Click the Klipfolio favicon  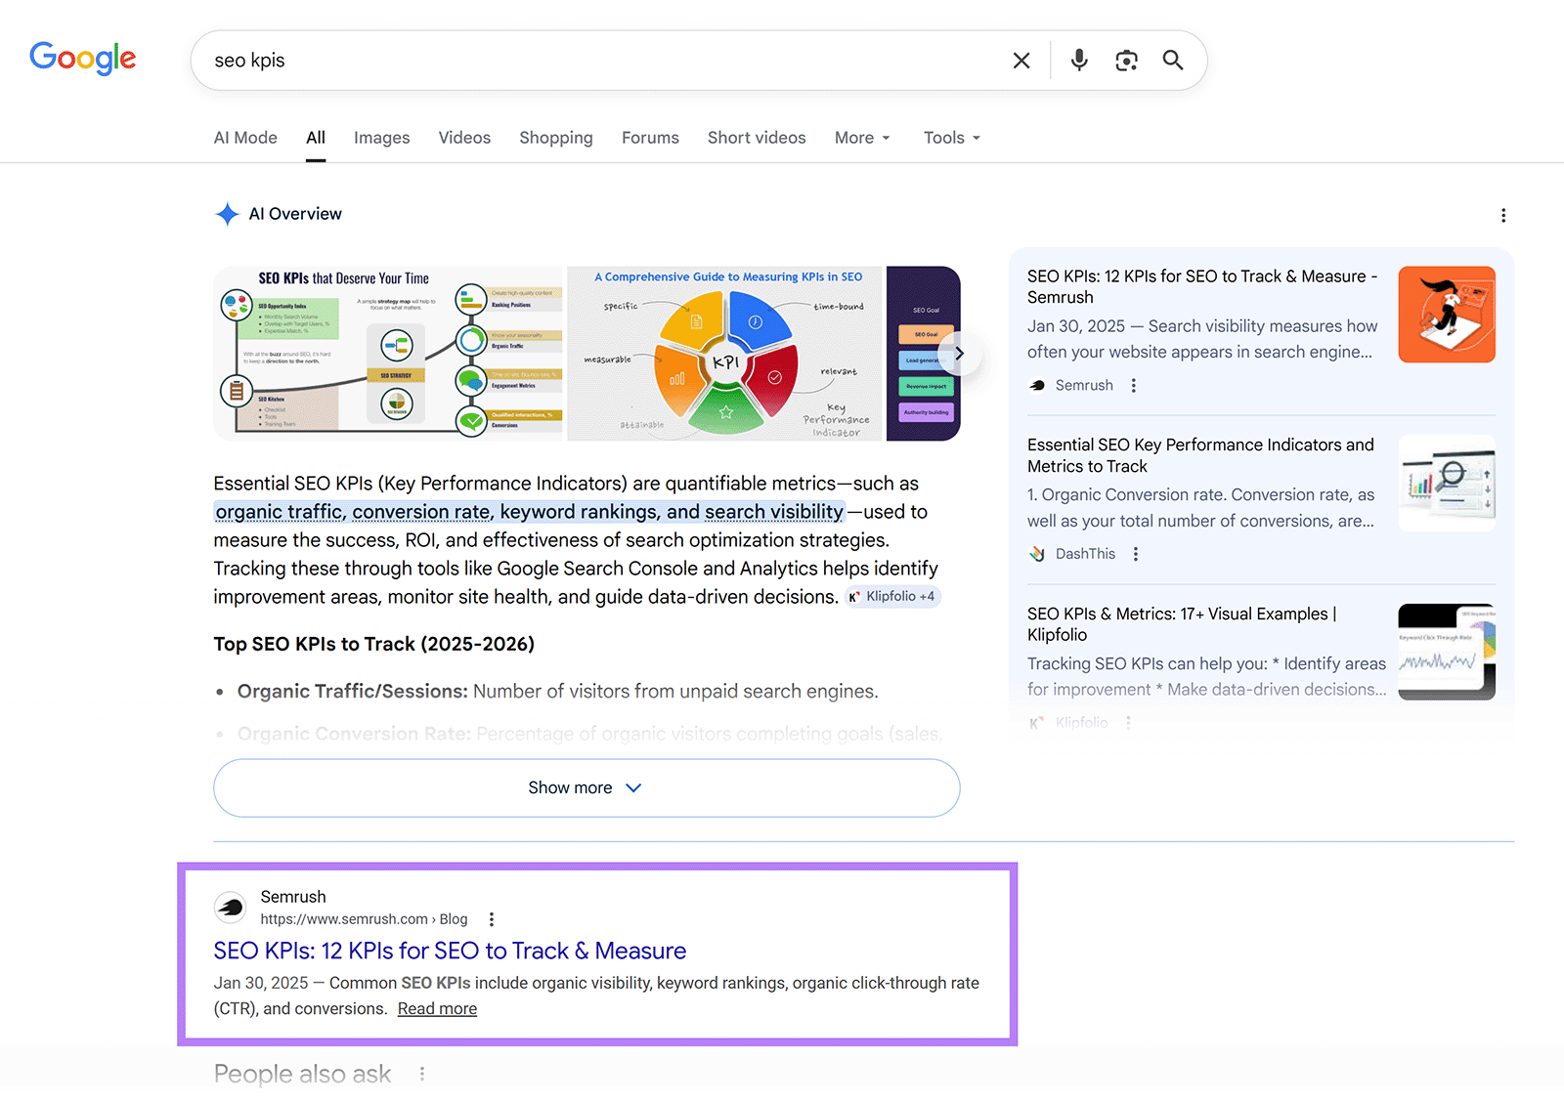point(1037,723)
